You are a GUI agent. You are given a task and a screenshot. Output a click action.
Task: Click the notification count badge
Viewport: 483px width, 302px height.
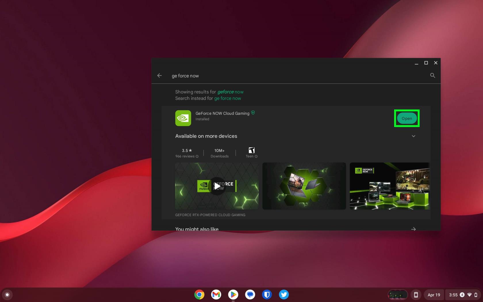click(462, 295)
